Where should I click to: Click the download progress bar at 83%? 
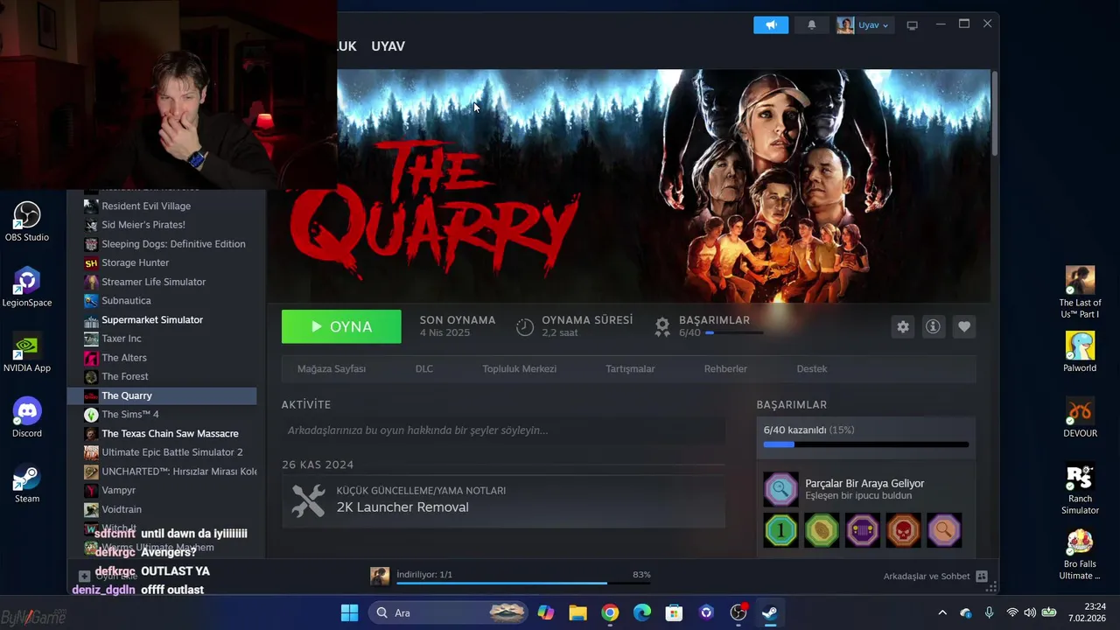(523, 583)
